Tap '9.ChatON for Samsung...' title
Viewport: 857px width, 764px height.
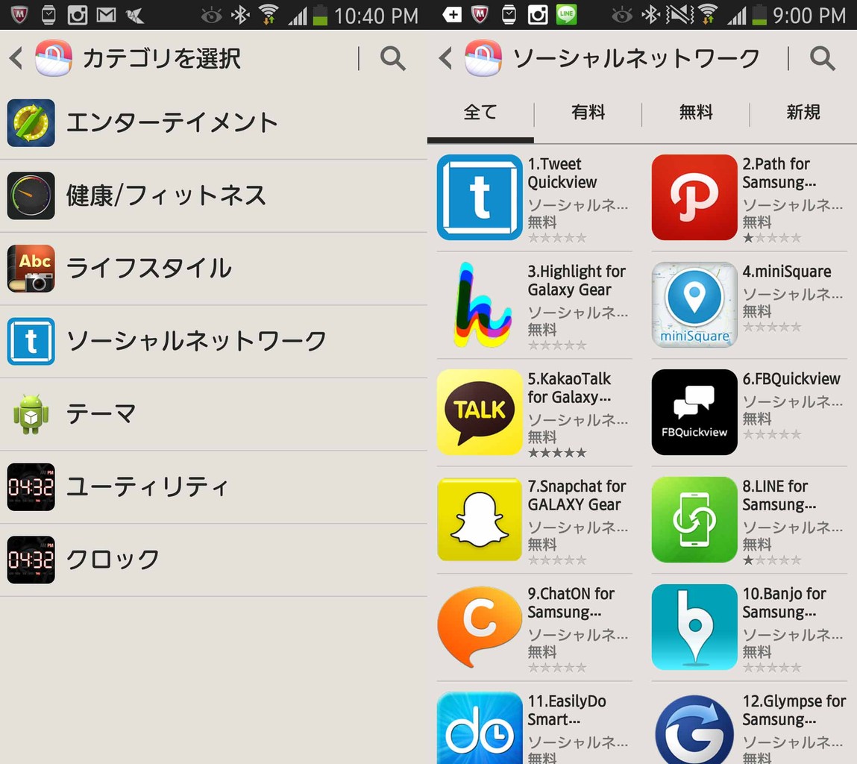[571, 603]
